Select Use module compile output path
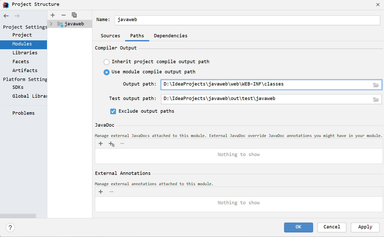Viewport: 384px width, 237px height. coord(106,72)
